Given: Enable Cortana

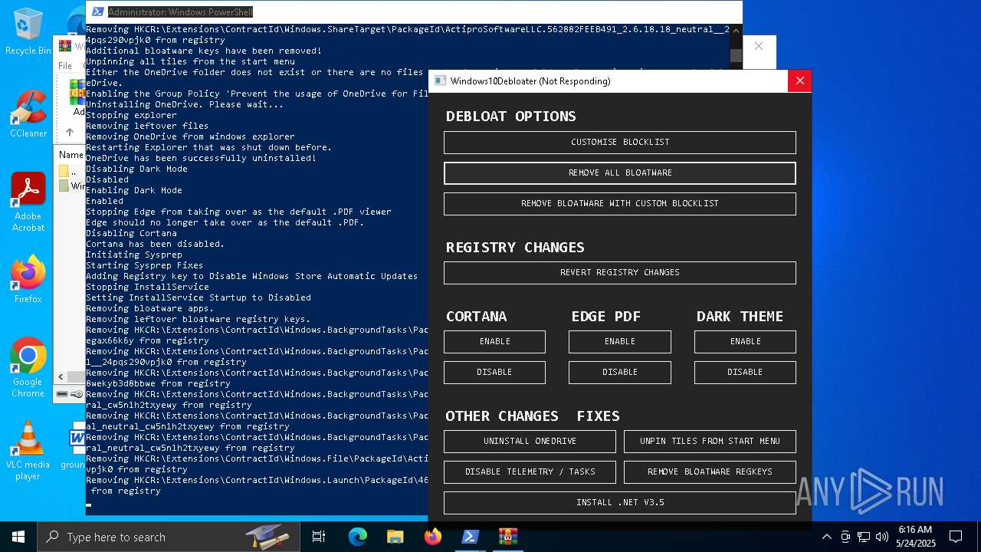Looking at the screenshot, I should tap(494, 342).
